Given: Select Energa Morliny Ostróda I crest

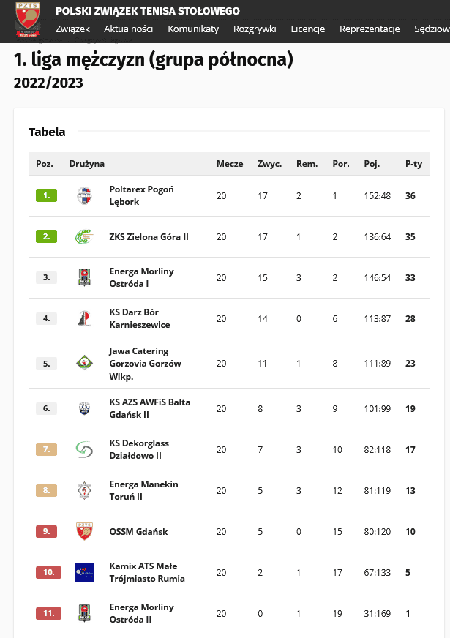Looking at the screenshot, I should (85, 277).
